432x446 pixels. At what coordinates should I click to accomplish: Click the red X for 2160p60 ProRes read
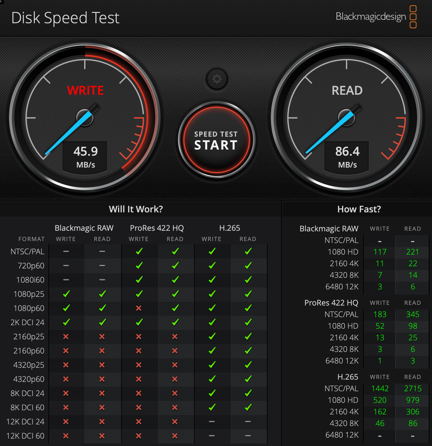pyautogui.click(x=175, y=351)
